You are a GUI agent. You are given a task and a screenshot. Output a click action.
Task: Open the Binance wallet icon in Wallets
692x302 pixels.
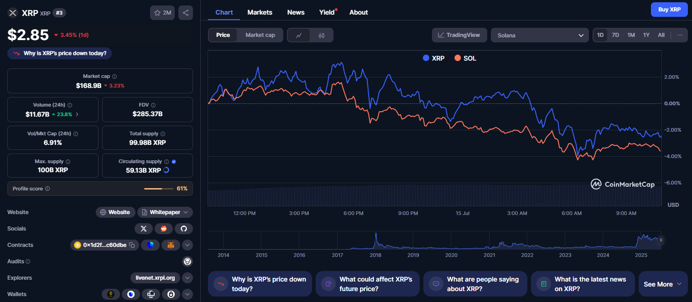click(110, 294)
